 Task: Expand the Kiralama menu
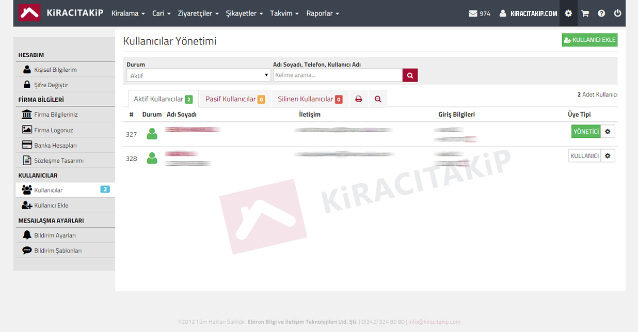coord(128,13)
